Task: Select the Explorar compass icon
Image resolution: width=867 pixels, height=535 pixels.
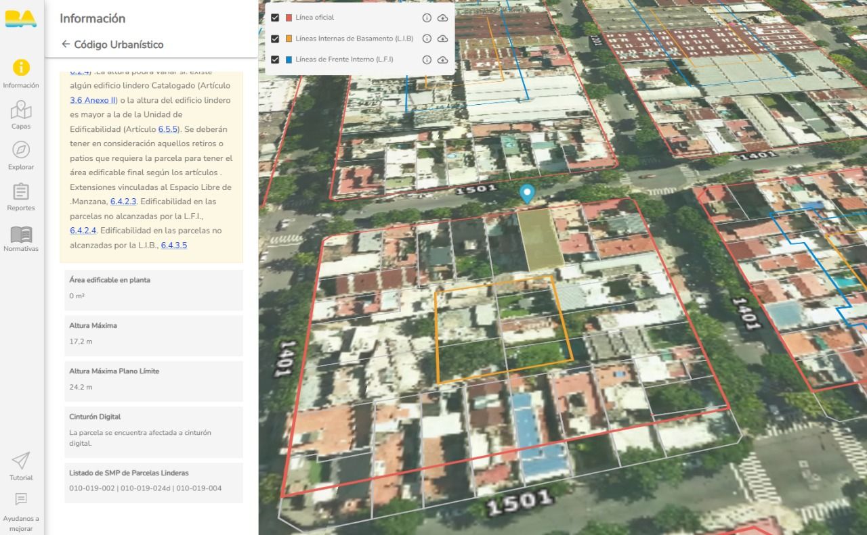Action: [x=21, y=150]
